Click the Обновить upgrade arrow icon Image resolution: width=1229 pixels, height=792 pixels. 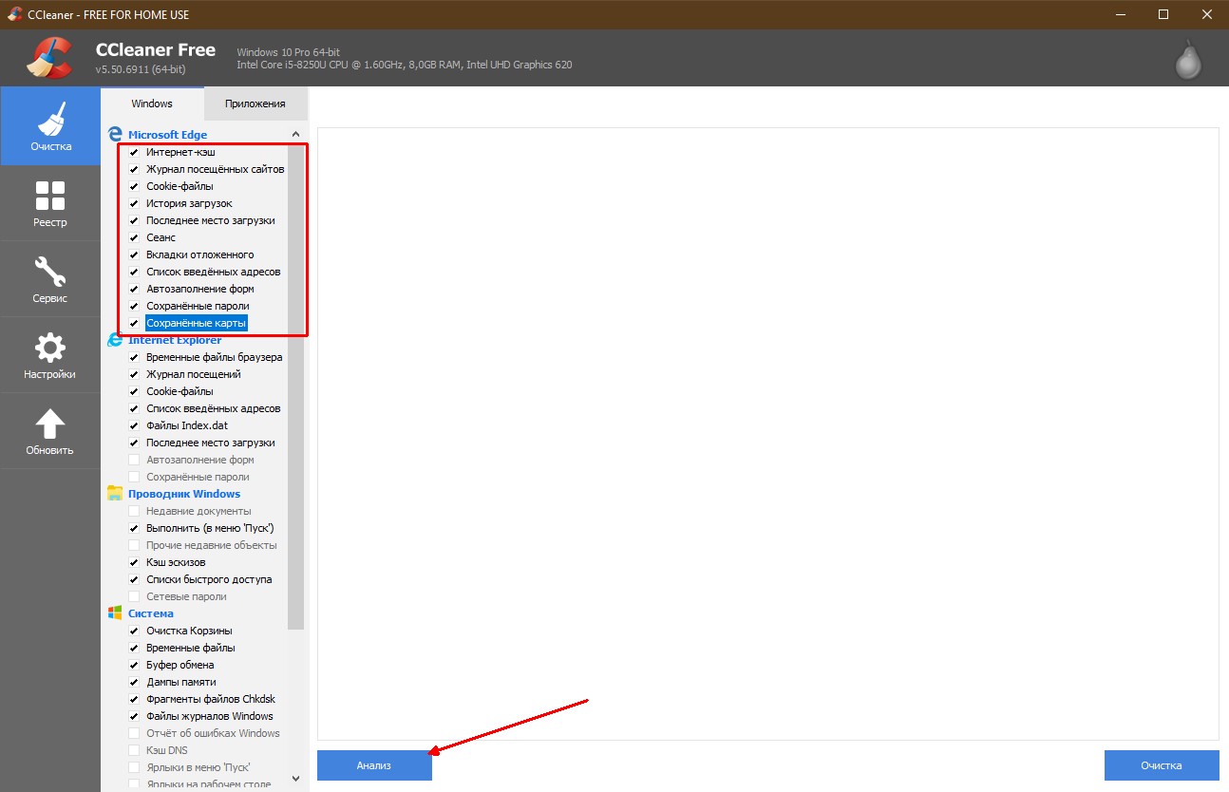pos(50,424)
